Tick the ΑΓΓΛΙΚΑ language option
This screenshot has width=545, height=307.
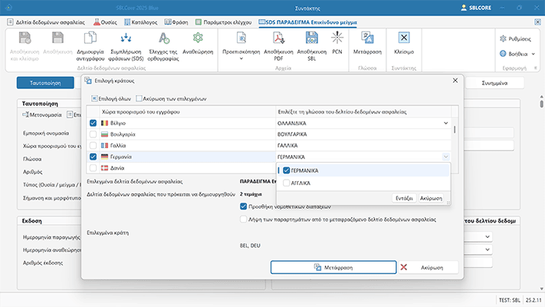pyautogui.click(x=287, y=183)
